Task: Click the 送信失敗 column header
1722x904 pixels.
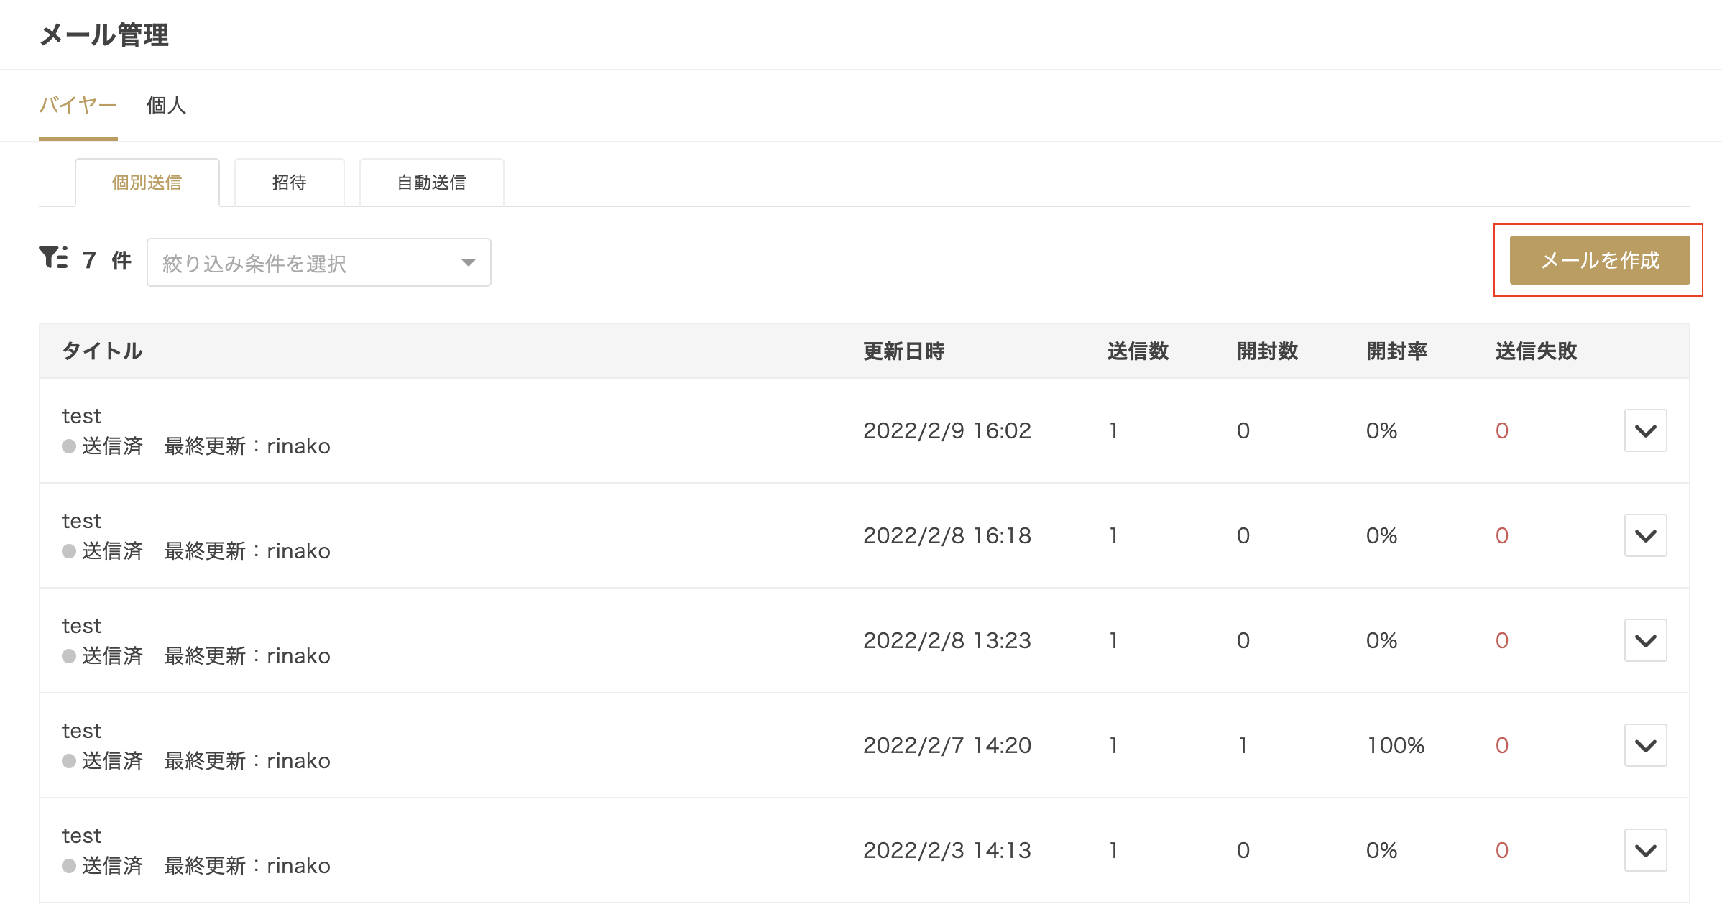Action: click(1536, 351)
